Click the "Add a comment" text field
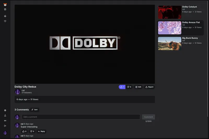Image resolution: width=209 pixels, height=139 pixels. [x=81, y=117]
